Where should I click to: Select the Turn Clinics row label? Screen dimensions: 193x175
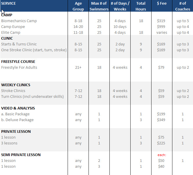[32, 97]
